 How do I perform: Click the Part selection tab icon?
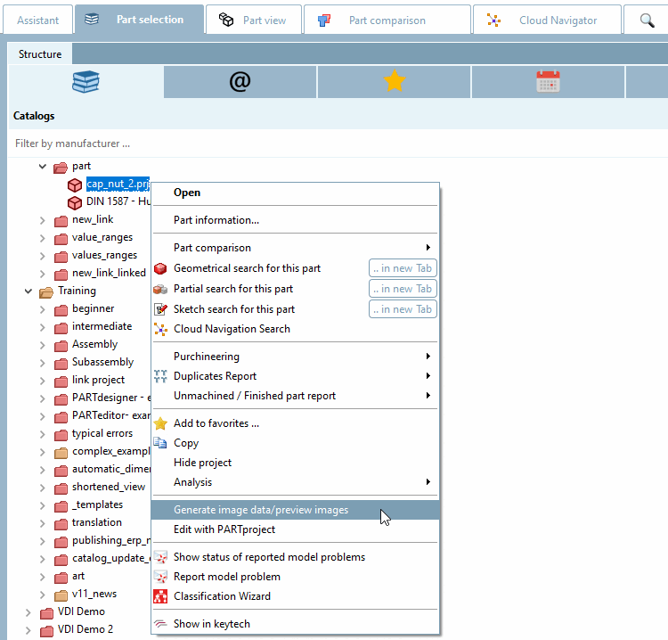click(x=92, y=20)
